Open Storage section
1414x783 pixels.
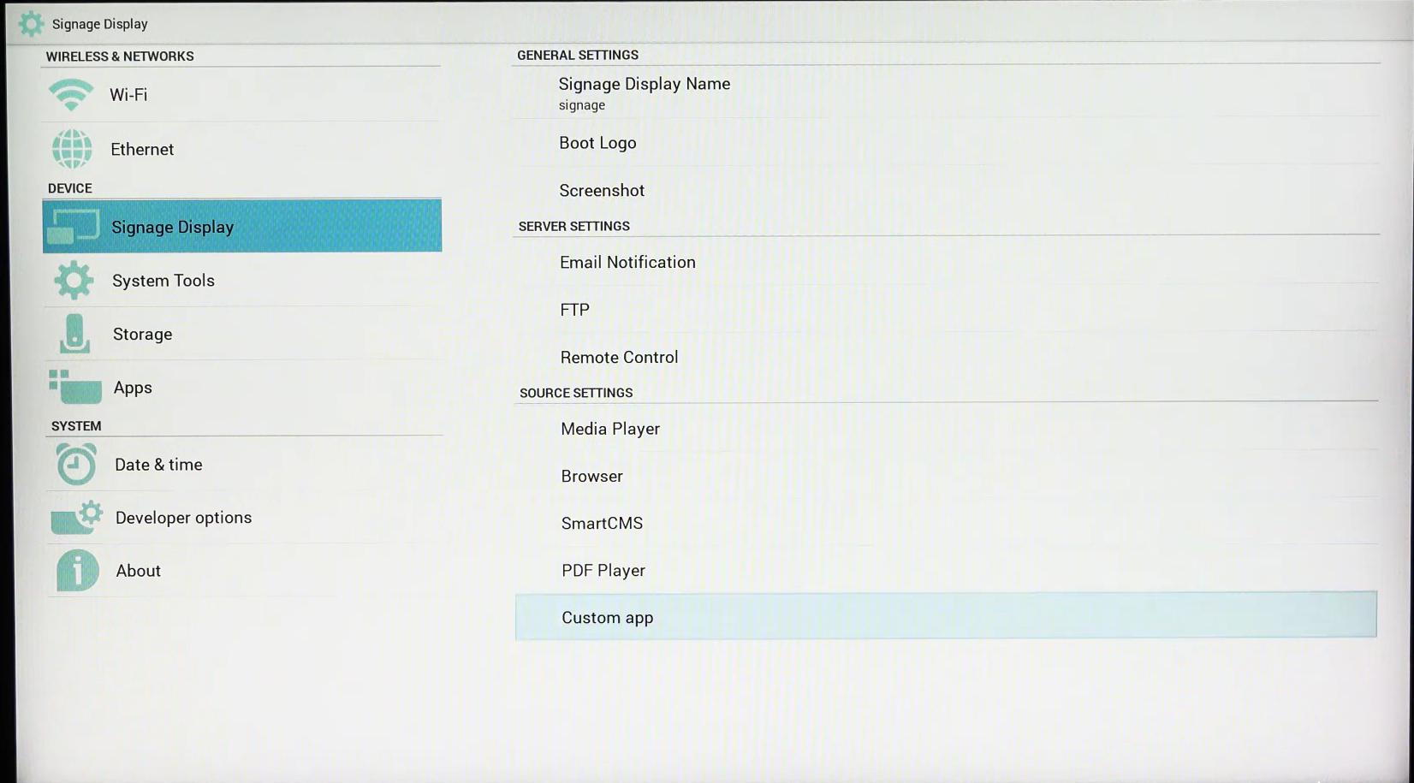[244, 334]
